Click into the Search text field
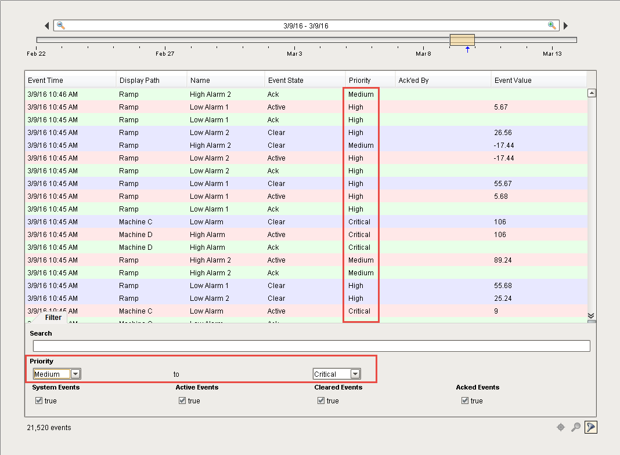Image resolution: width=620 pixels, height=455 pixels. point(311,346)
